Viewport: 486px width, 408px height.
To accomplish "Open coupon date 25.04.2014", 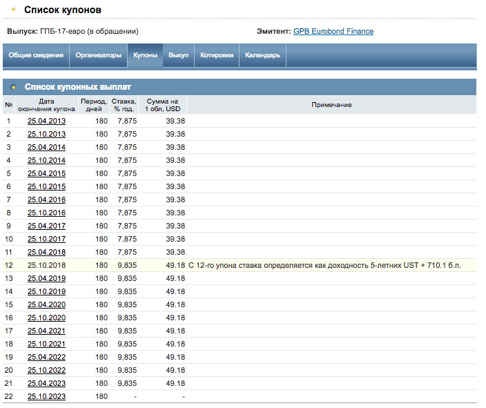I will click(46, 147).
